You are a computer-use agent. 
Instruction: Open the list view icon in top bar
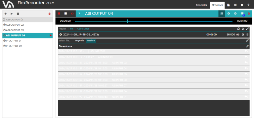pyautogui.click(x=235, y=5)
